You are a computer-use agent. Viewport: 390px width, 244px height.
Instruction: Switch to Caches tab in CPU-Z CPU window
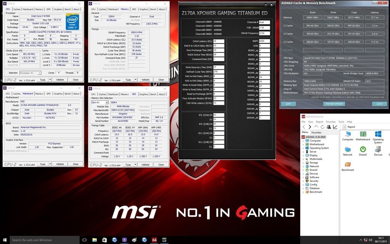pyautogui.click(x=17, y=9)
